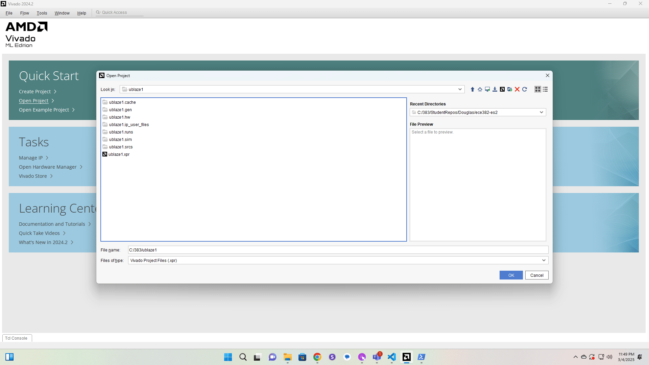Open the Flow menu

pos(24,13)
